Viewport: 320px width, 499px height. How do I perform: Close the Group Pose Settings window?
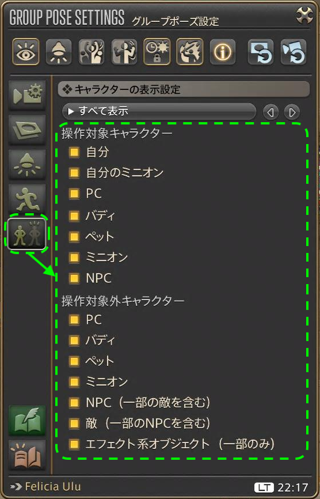[x=304, y=16]
